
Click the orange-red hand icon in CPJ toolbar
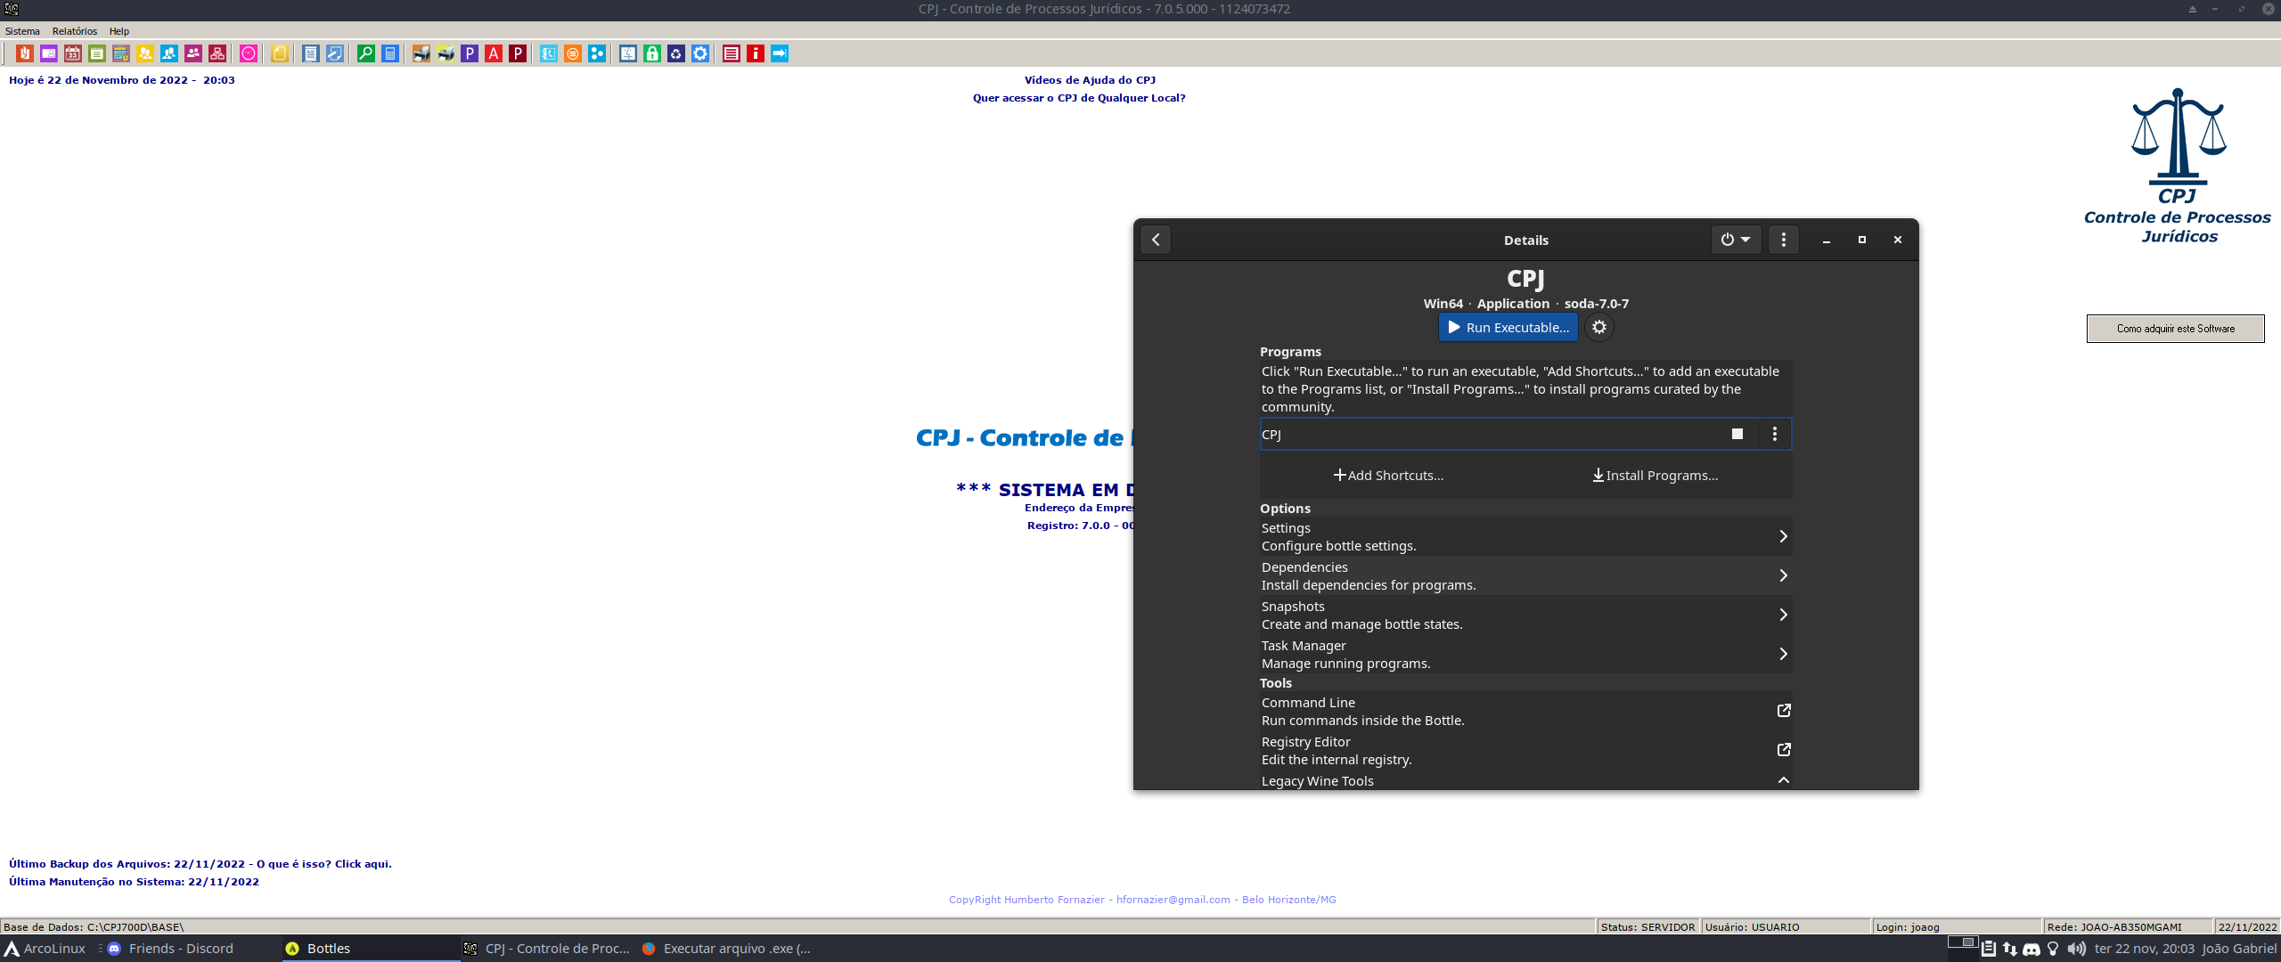pyautogui.click(x=25, y=53)
